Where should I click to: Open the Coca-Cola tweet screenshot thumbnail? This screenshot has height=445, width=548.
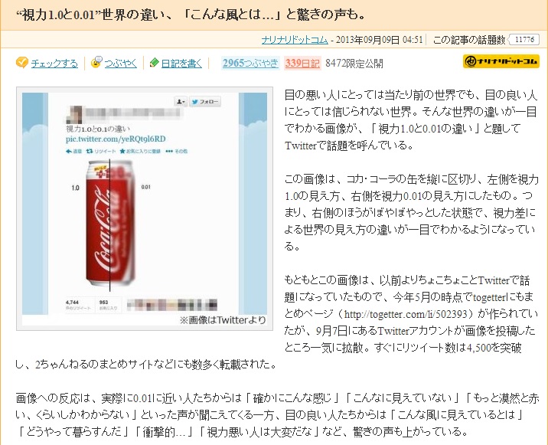(x=145, y=208)
